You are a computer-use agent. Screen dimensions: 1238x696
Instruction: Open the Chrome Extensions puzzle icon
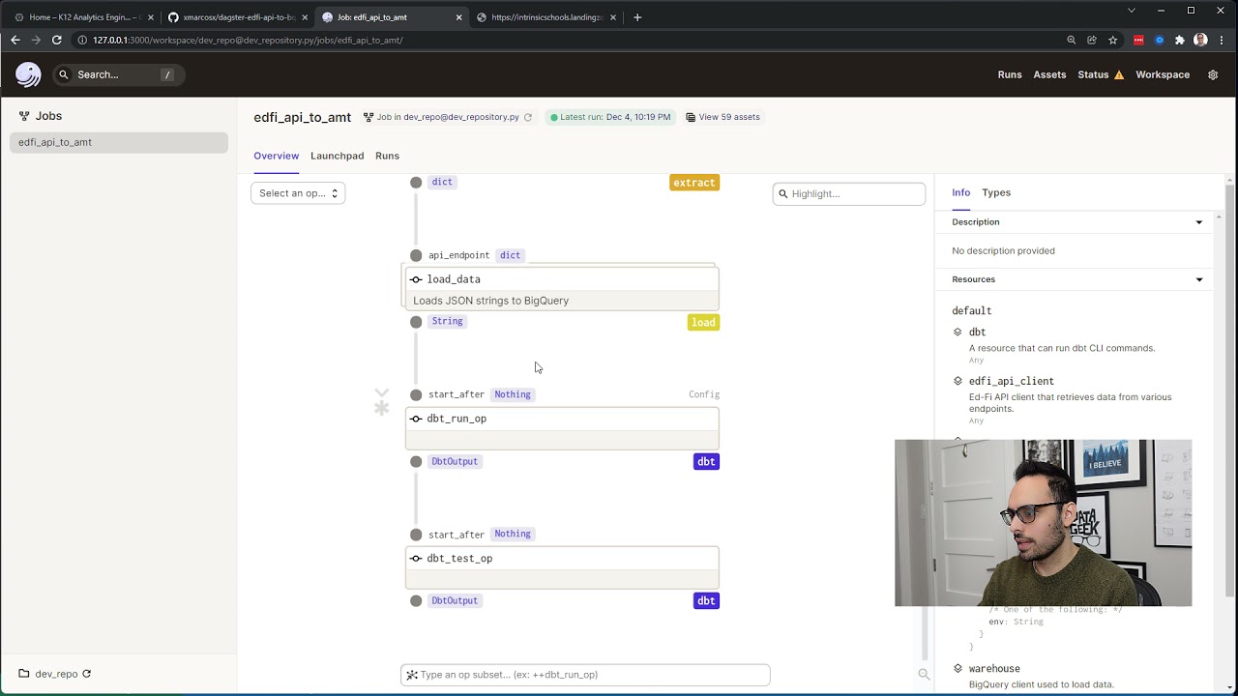(x=1180, y=40)
